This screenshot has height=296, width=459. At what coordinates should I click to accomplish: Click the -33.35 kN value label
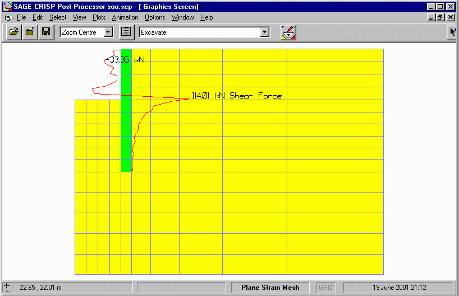(x=125, y=60)
